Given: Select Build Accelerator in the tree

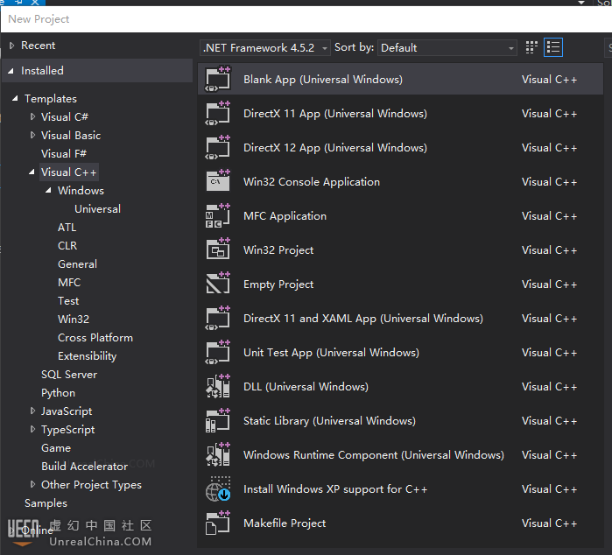Looking at the screenshot, I should coord(84,467).
